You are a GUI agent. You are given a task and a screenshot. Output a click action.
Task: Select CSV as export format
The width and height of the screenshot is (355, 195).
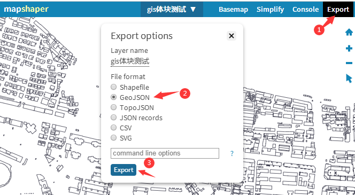[113, 128]
